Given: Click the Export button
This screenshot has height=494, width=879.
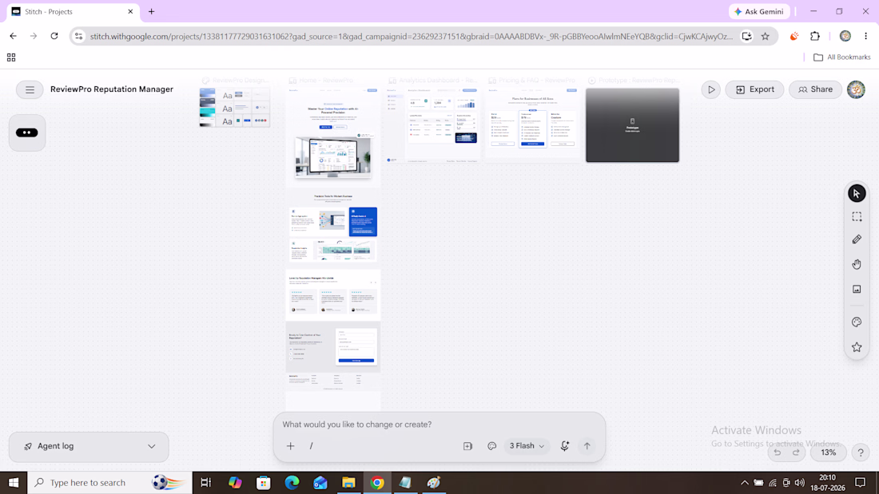Looking at the screenshot, I should pyautogui.click(x=754, y=89).
